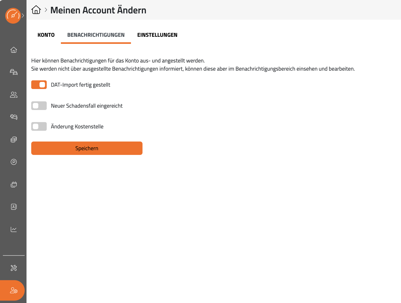Open the wrench and screwdriver tools icon
Viewport: 401px width, 303px height.
(x=14, y=268)
